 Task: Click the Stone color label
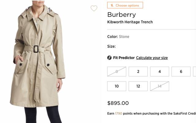[124, 37]
